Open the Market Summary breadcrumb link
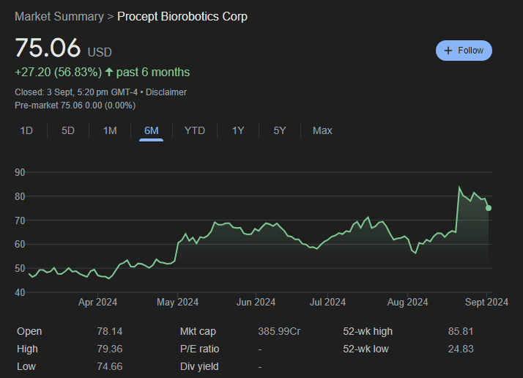 pyautogui.click(x=59, y=16)
